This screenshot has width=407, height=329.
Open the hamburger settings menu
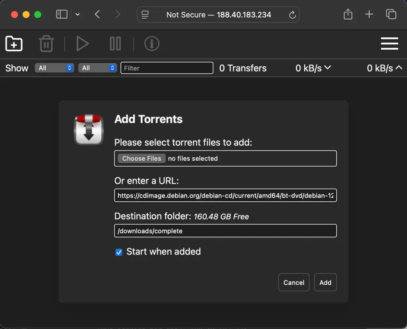[390, 44]
